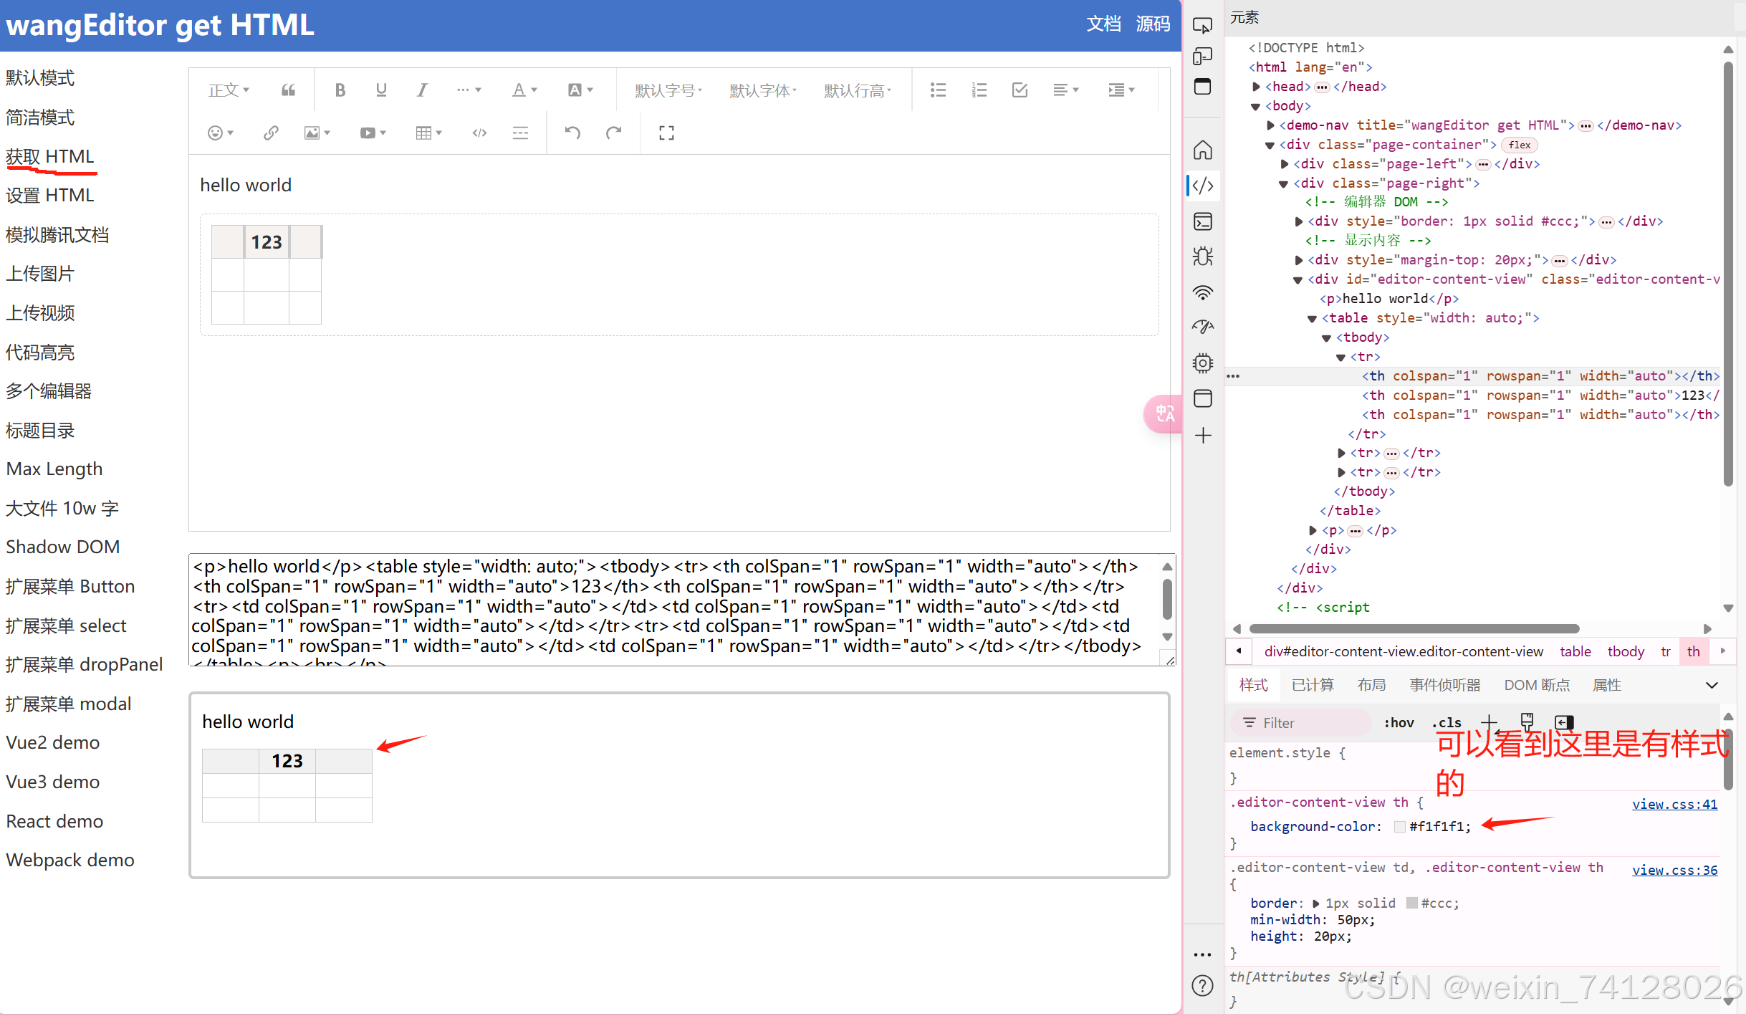The width and height of the screenshot is (1746, 1016).
Task: Insert a blockquote using the quote icon
Action: tap(288, 90)
